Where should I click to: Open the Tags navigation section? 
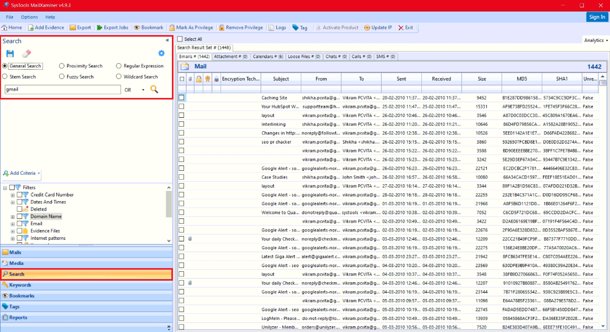coord(86,307)
